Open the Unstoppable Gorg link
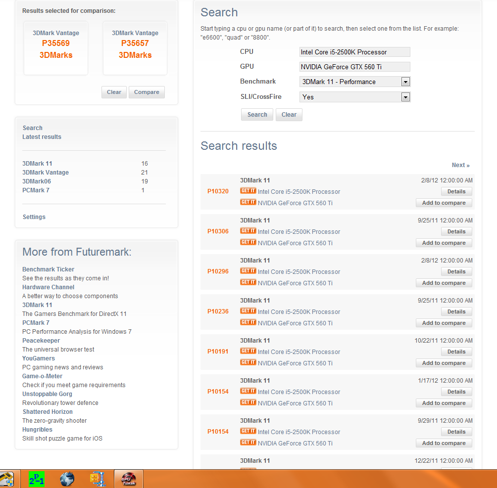The image size is (497, 488). point(47,394)
